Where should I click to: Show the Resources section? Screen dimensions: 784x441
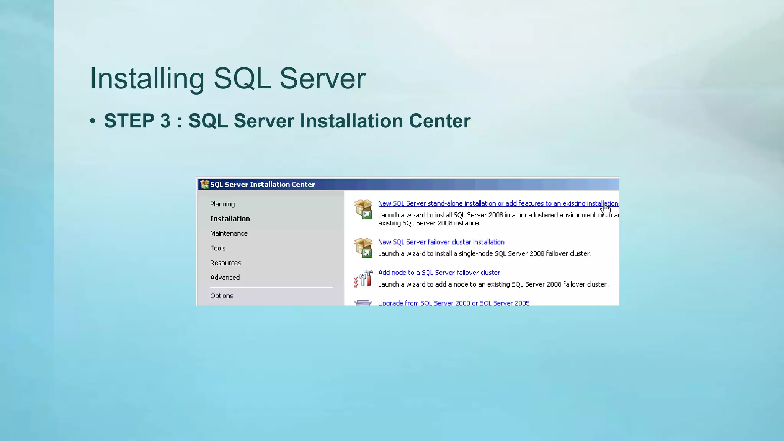tap(225, 263)
